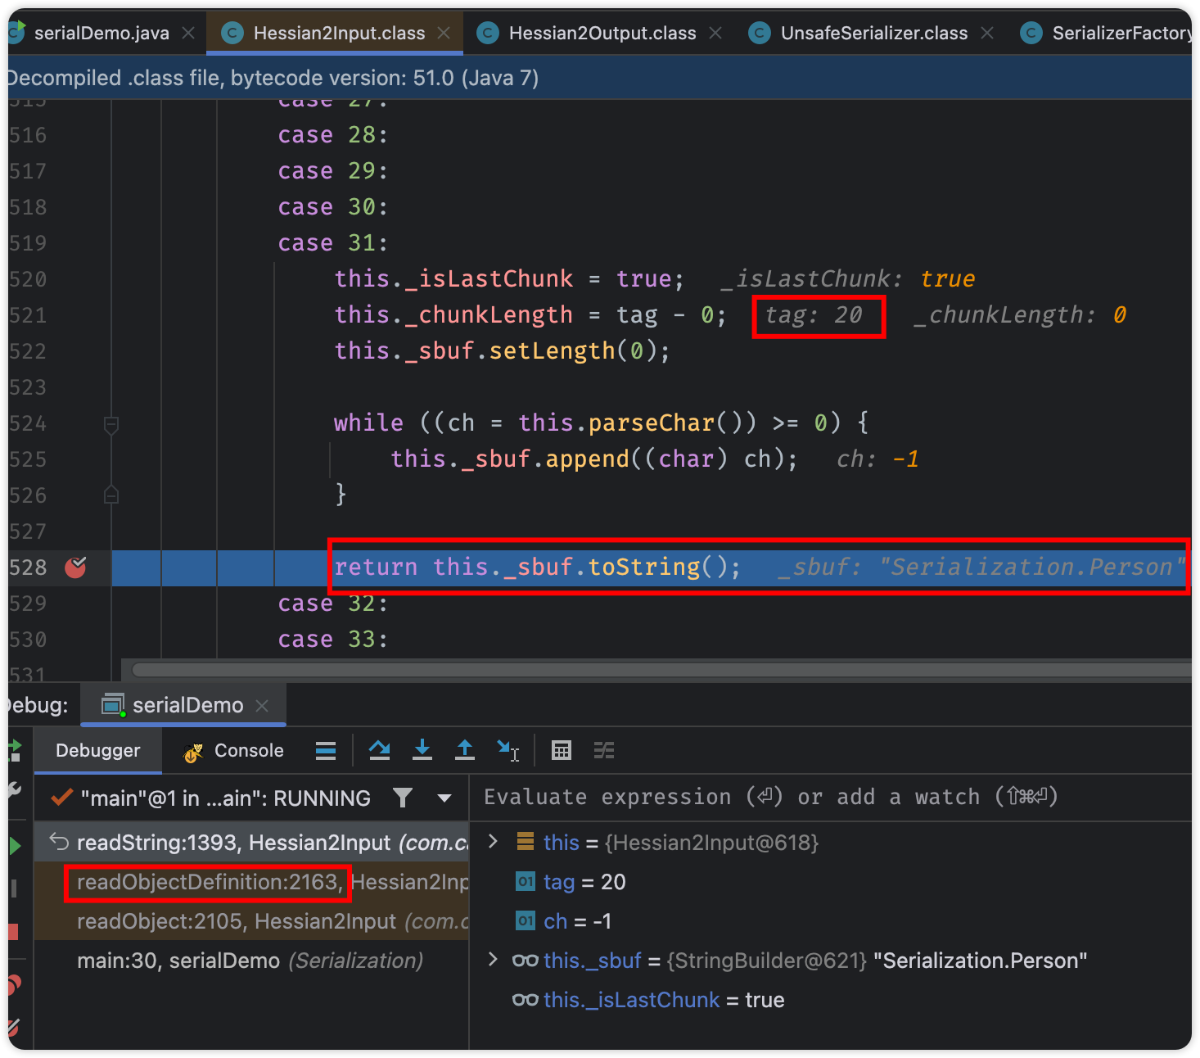This screenshot has width=1200, height=1058.
Task: Click the fold marker on line 524
Action: coord(111,424)
